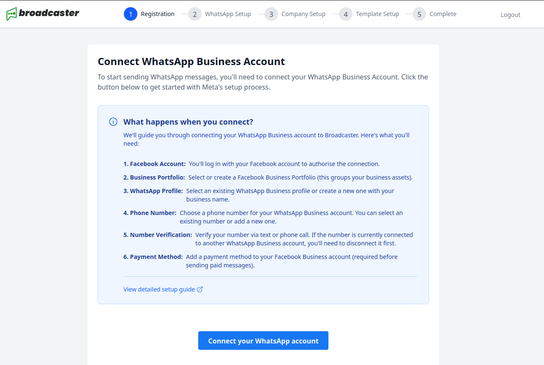
Task: Click the To start sending WhatsApp messages paragraph
Action: tap(263, 82)
